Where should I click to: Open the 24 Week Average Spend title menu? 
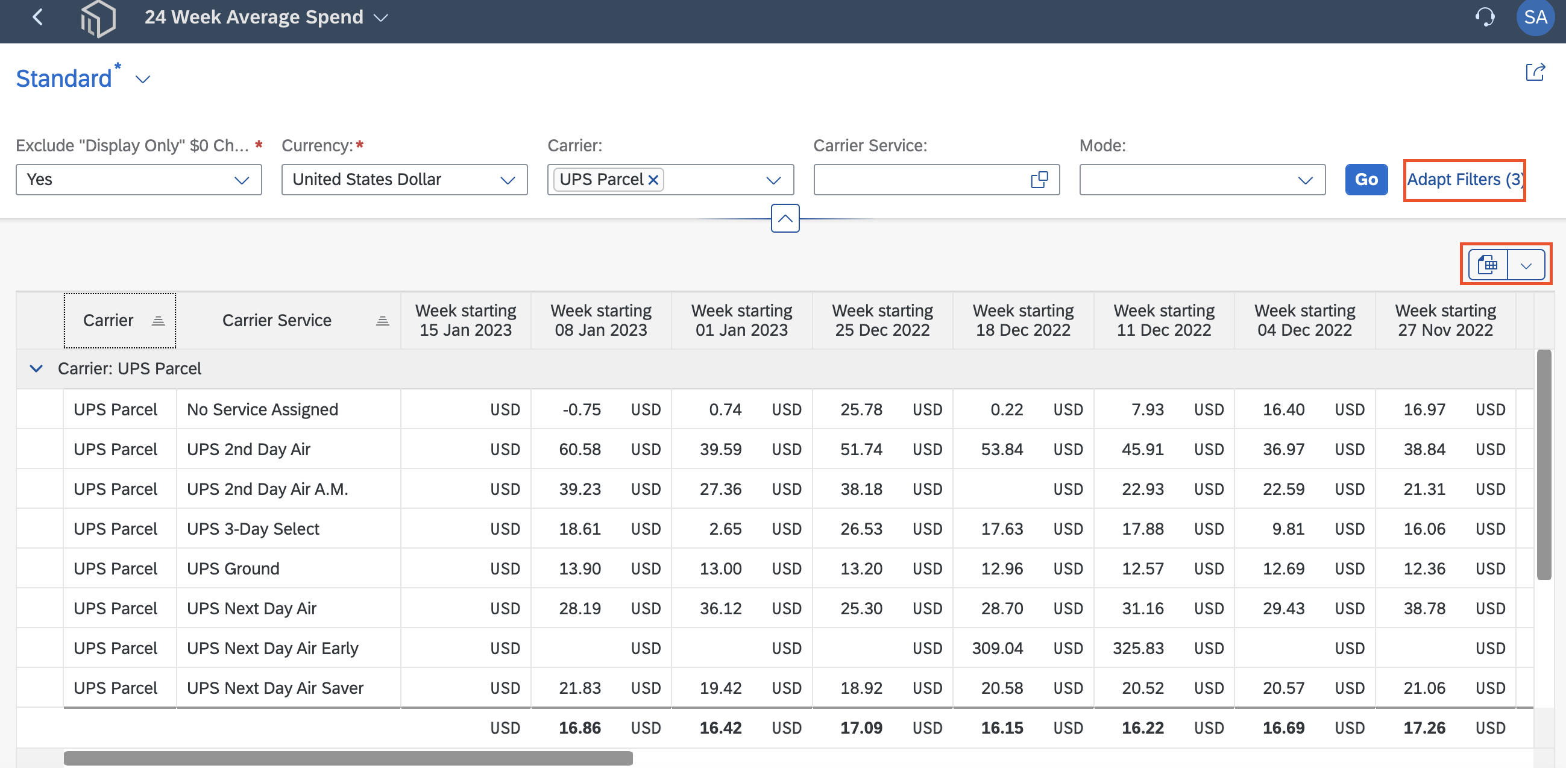tap(380, 17)
